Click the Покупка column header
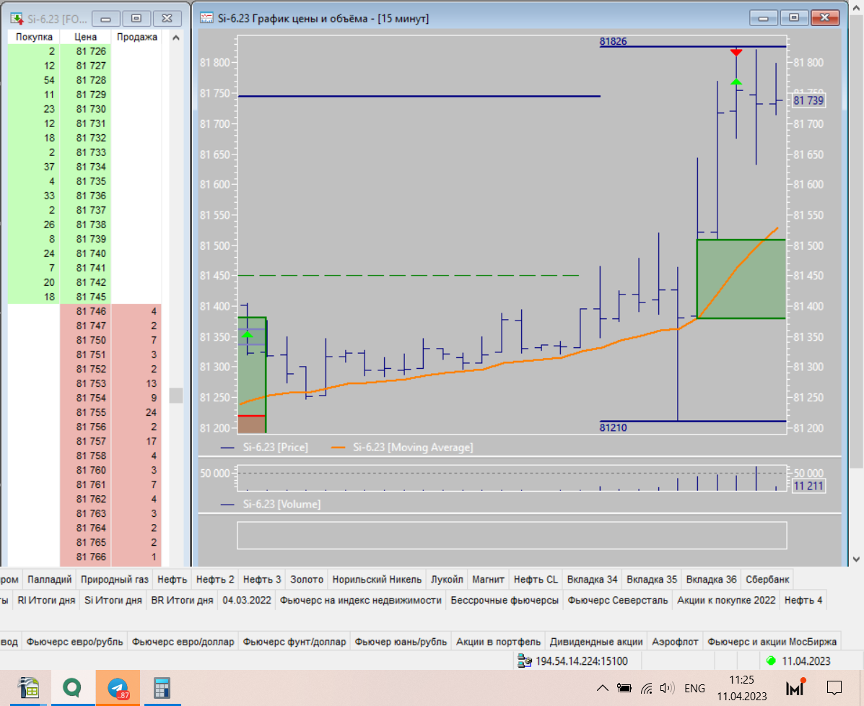This screenshot has height=706, width=864. [34, 37]
